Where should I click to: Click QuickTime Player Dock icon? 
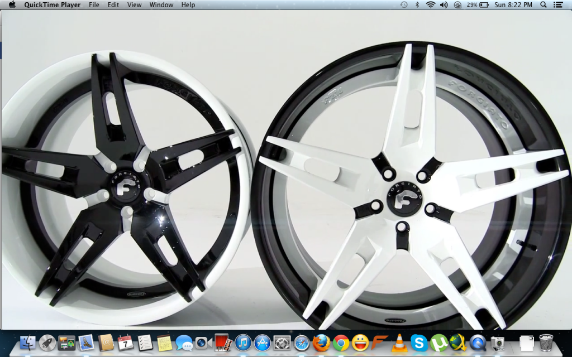[x=478, y=343]
